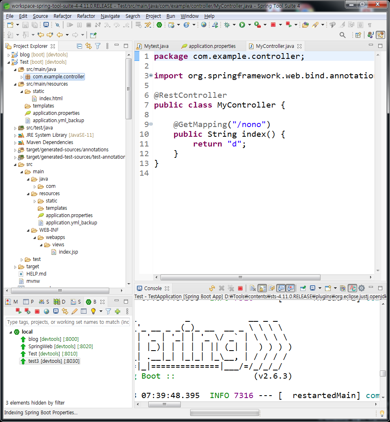Open the Navigate menu
The image size is (390, 422).
(110, 16)
